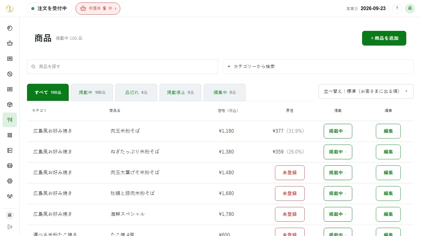
Task: Open the 未提供 9件 orders alert
Action: (x=98, y=9)
